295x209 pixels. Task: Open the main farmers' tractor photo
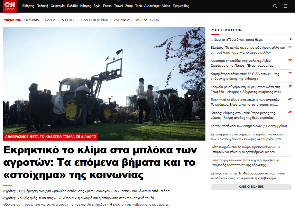tap(104, 79)
